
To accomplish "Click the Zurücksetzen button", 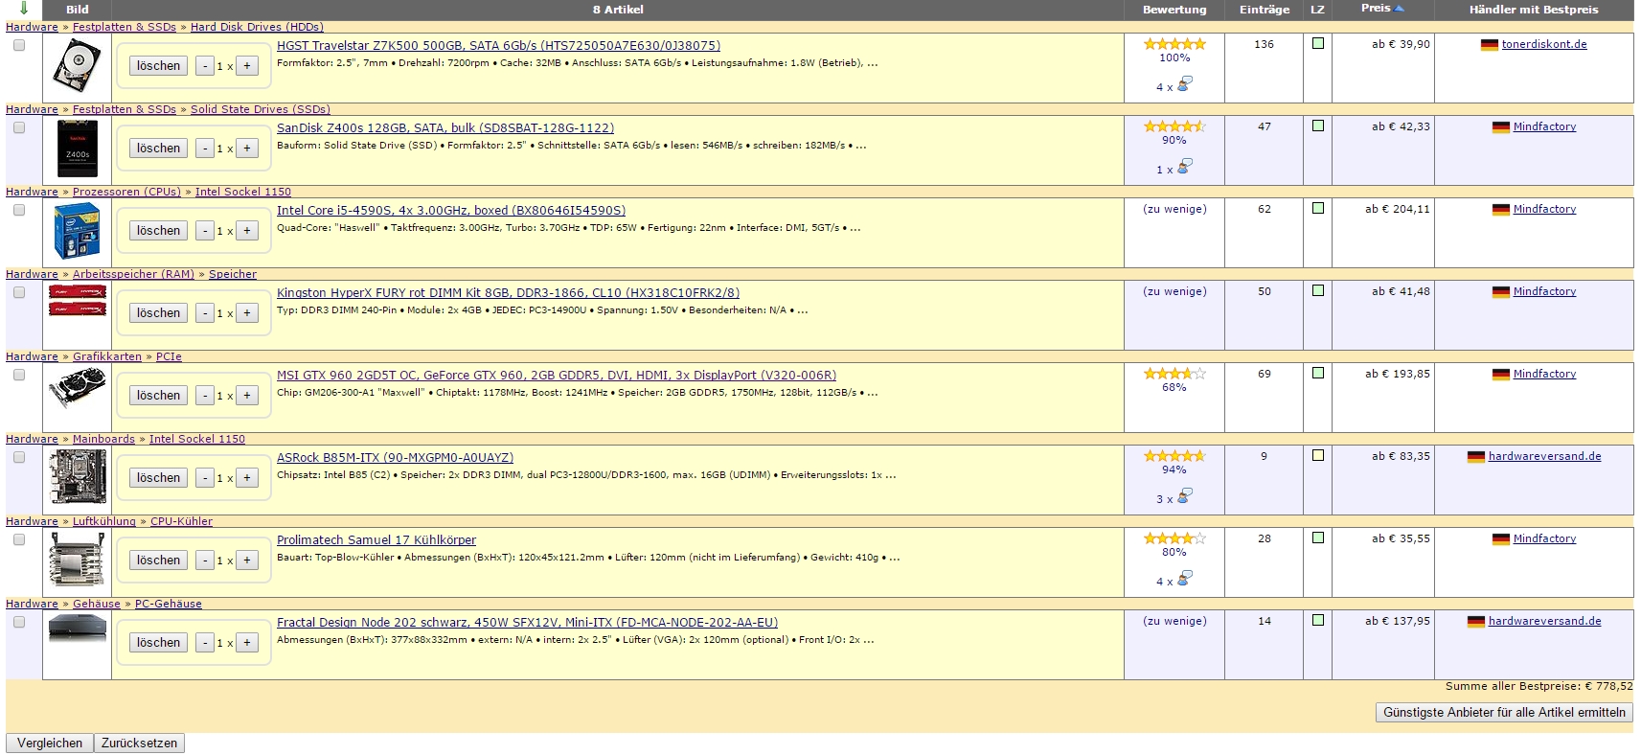I will tap(139, 744).
